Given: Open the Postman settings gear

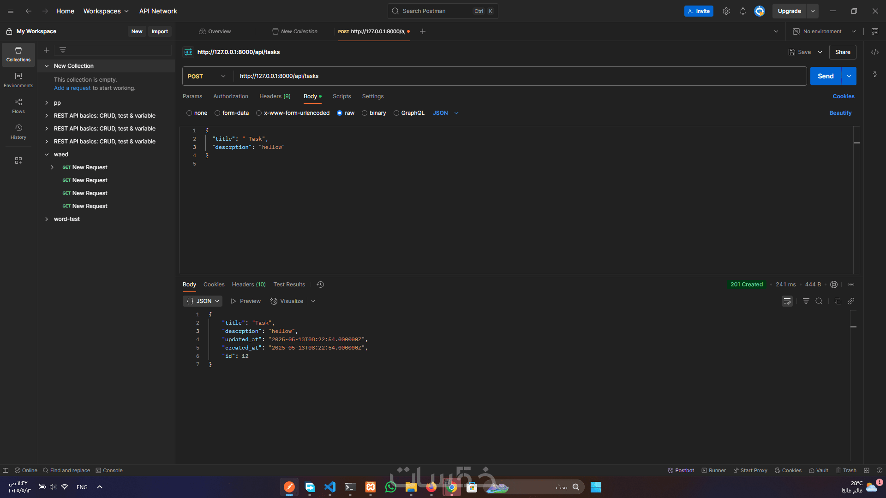Looking at the screenshot, I should (726, 11).
